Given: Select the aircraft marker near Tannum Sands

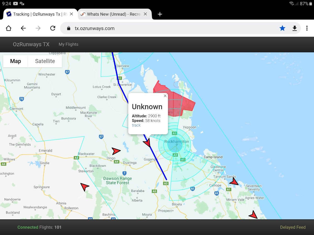Looking at the screenshot, I should 234,181.
